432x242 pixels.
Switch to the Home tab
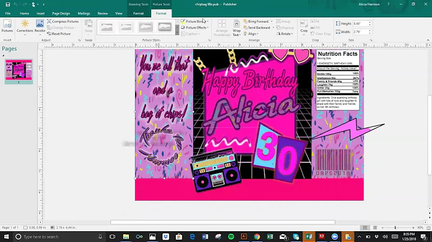point(24,13)
